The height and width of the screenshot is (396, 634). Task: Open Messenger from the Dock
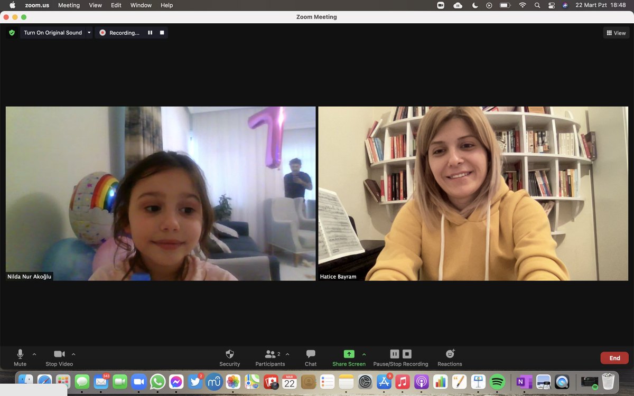pos(176,381)
